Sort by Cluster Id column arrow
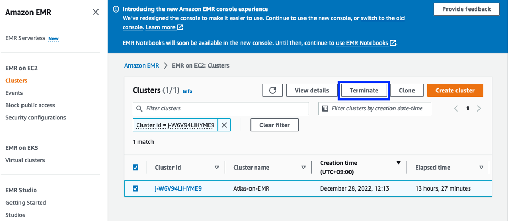Screen dimensions: 512x222 pyautogui.click(x=217, y=168)
